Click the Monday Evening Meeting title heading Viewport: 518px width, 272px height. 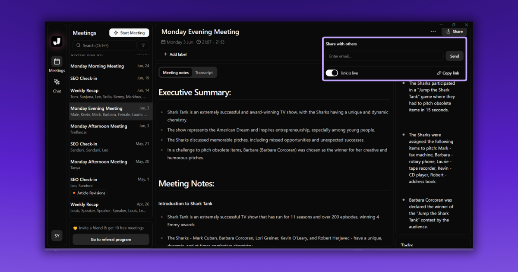pos(200,32)
